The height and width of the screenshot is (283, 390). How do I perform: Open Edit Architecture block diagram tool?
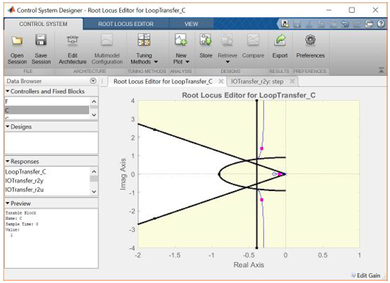[x=73, y=41]
